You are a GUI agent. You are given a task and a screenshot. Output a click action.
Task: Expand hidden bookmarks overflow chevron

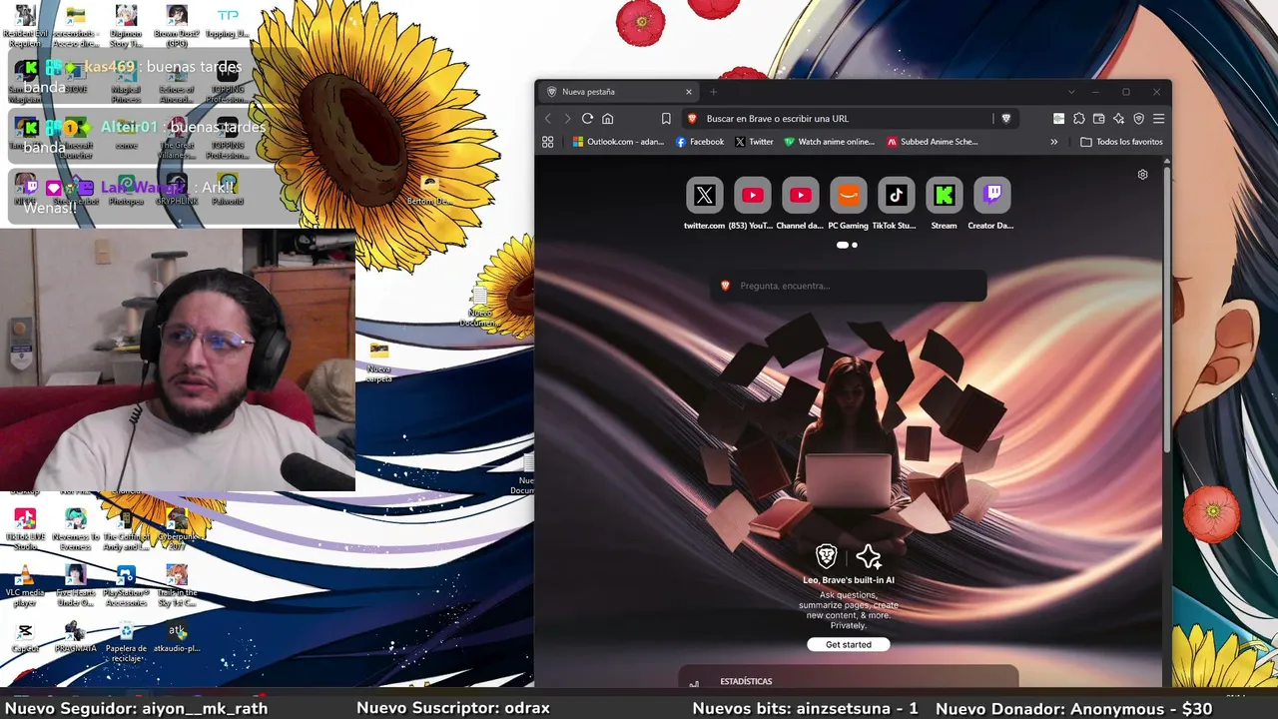click(1053, 142)
